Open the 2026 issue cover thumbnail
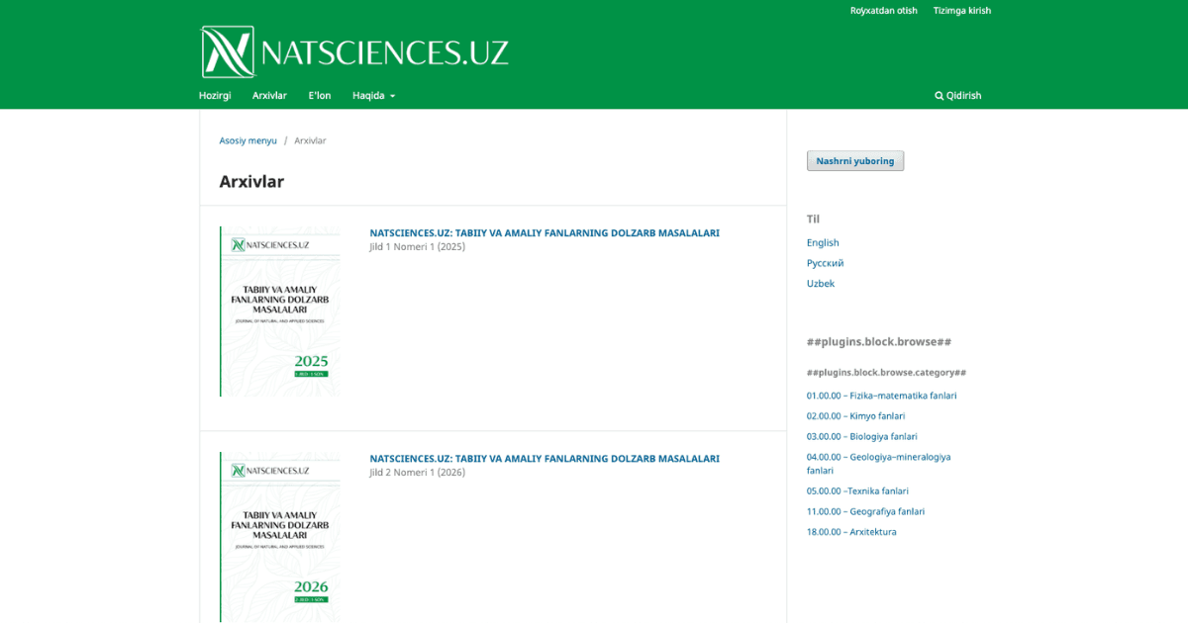 click(280, 537)
